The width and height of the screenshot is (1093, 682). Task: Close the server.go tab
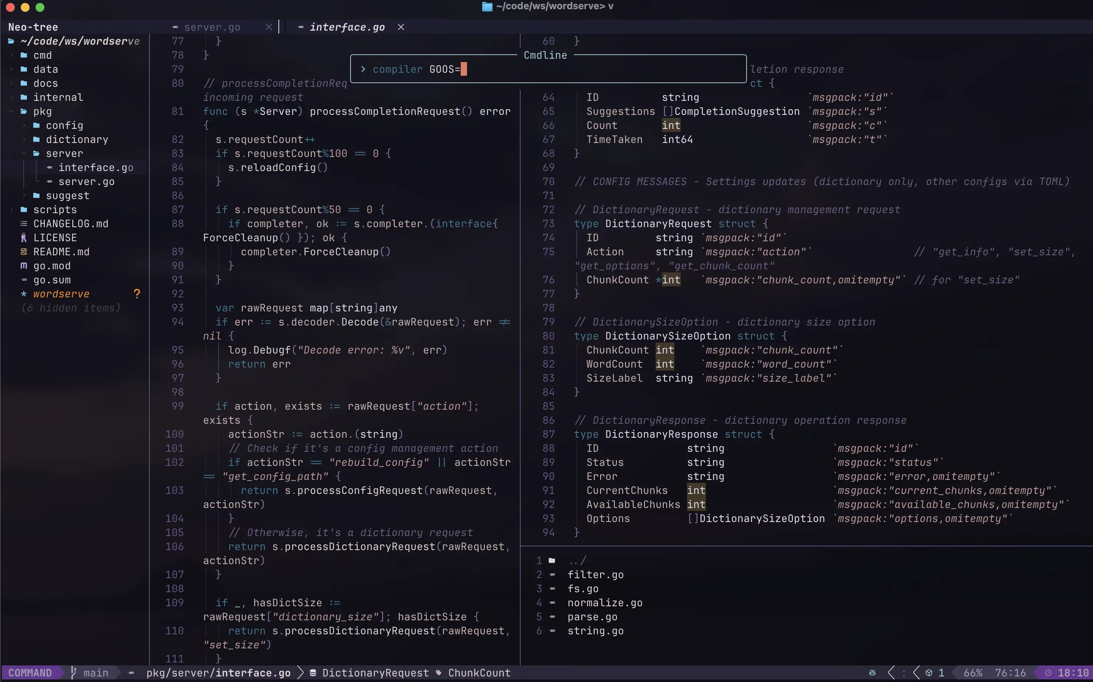coord(268,27)
